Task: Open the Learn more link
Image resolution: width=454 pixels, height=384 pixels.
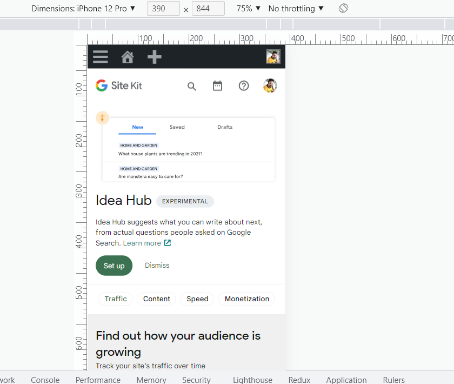Action: pyautogui.click(x=142, y=243)
